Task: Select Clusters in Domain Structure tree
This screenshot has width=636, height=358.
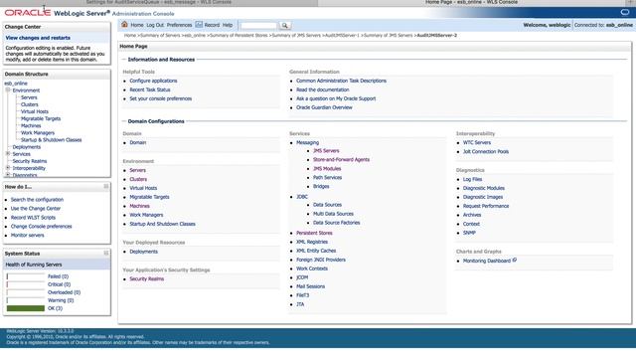Action: pyautogui.click(x=29, y=104)
